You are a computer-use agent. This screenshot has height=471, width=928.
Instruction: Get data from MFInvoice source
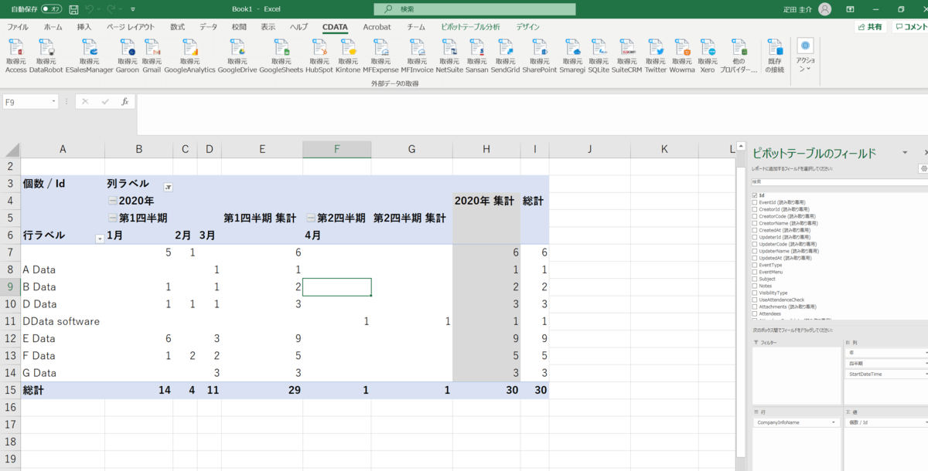(x=417, y=56)
